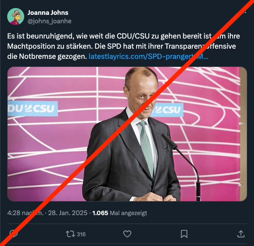
Task: Like the tweet with the heart icon
Action: (x=127, y=234)
